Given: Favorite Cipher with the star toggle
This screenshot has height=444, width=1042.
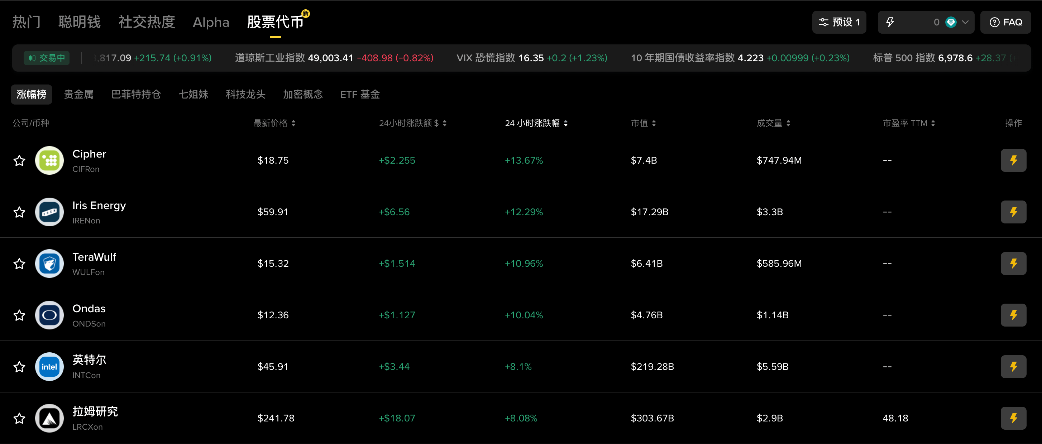Looking at the screenshot, I should click(x=19, y=160).
